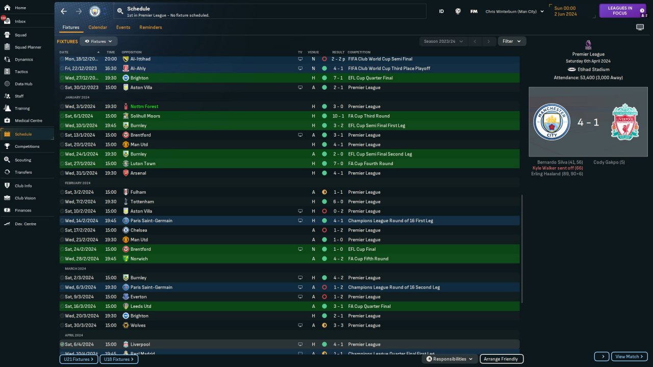Open the Competitions trophy icon
The height and width of the screenshot is (367, 653).
pyautogui.click(x=7, y=146)
